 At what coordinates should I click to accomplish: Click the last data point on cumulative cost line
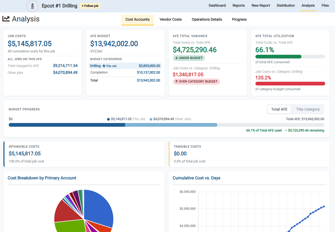pyautogui.click(x=324, y=207)
